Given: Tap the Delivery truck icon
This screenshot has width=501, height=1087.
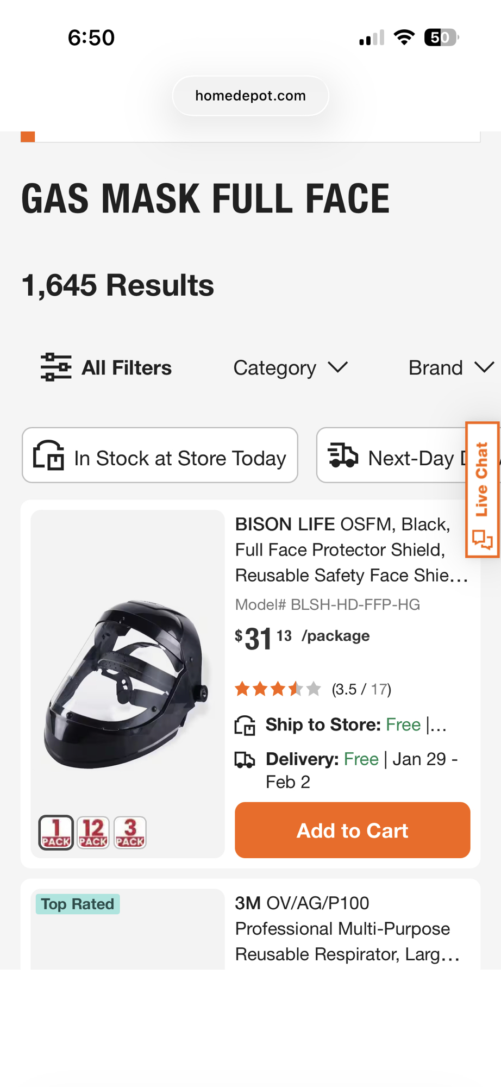Looking at the screenshot, I should 245,759.
